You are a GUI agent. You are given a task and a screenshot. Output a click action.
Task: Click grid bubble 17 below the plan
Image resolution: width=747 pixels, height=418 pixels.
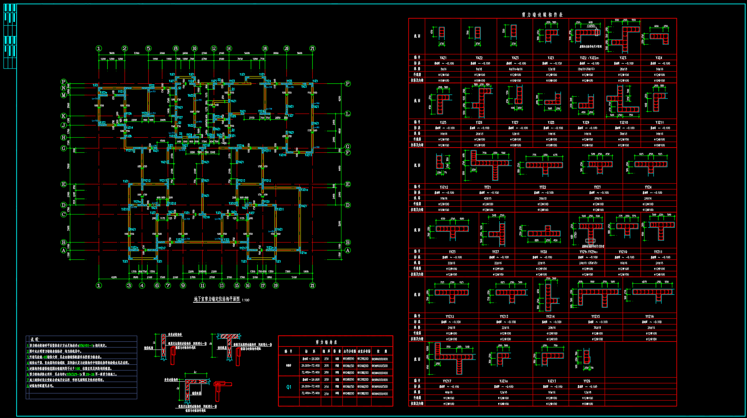tap(263, 285)
